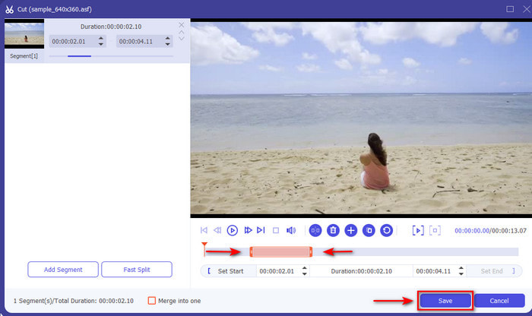Step back to the previous frame
This screenshot has height=316, width=532.
pyautogui.click(x=217, y=230)
